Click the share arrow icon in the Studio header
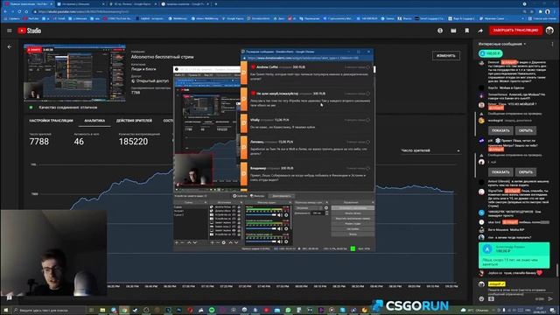Viewport: 560px width, 315px height. [480, 31]
